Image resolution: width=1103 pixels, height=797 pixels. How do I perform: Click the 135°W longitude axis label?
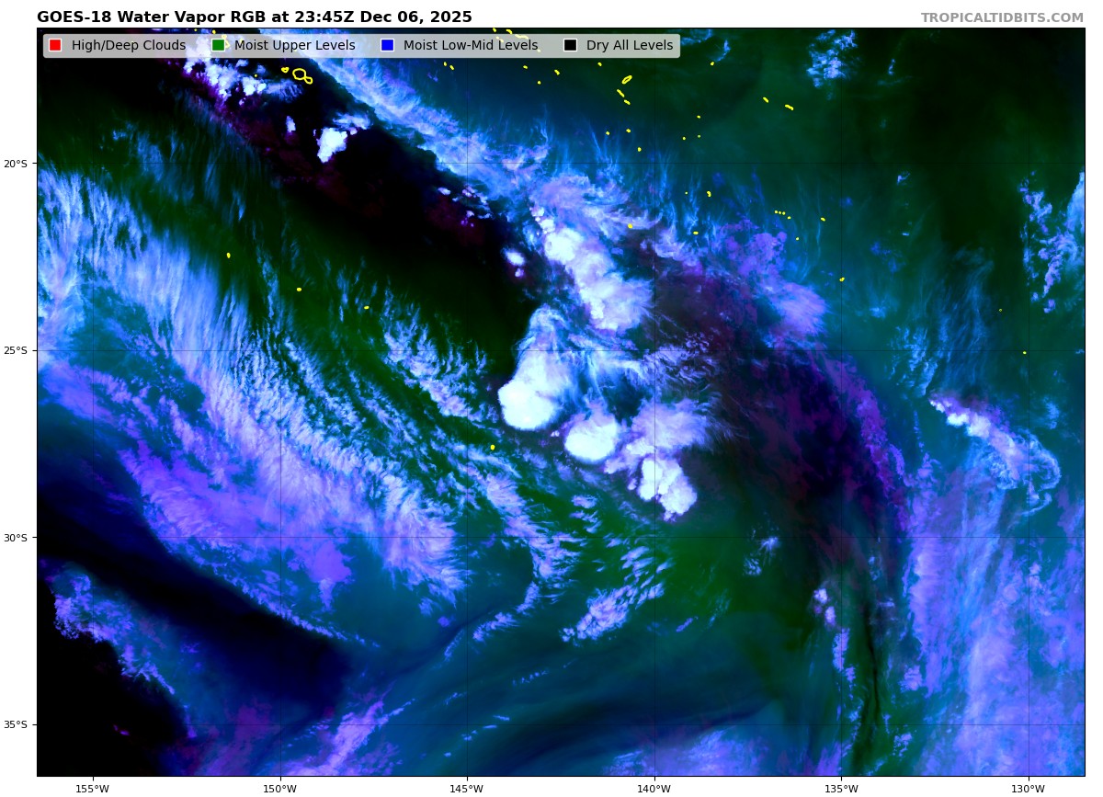point(841,789)
